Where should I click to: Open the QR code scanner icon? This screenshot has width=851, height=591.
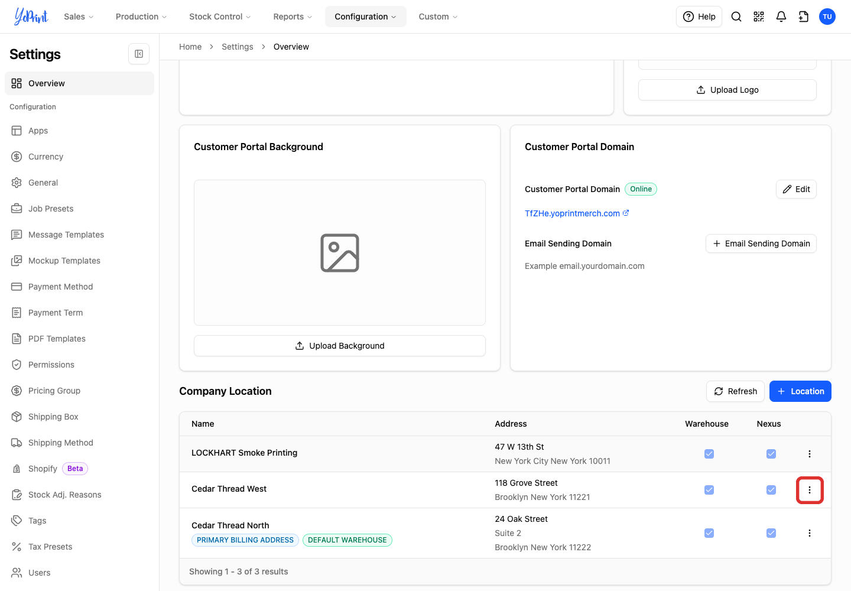[759, 17]
